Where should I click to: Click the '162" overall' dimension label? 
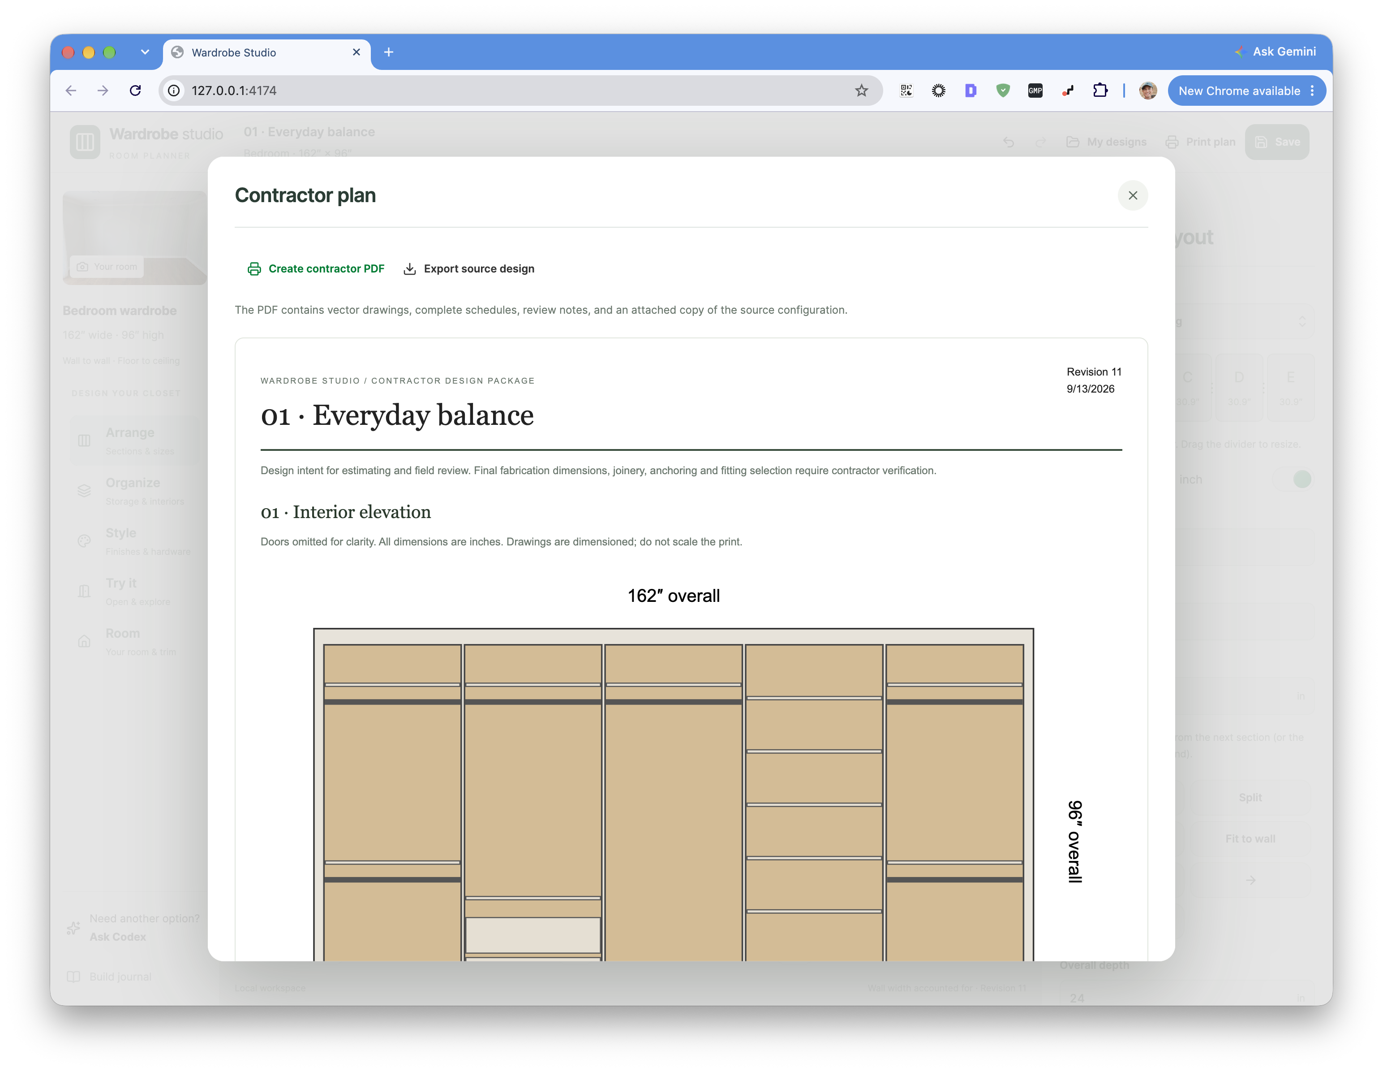click(x=673, y=596)
